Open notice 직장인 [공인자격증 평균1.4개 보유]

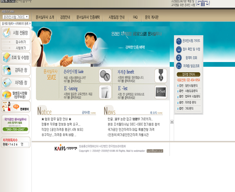tap(62, 130)
